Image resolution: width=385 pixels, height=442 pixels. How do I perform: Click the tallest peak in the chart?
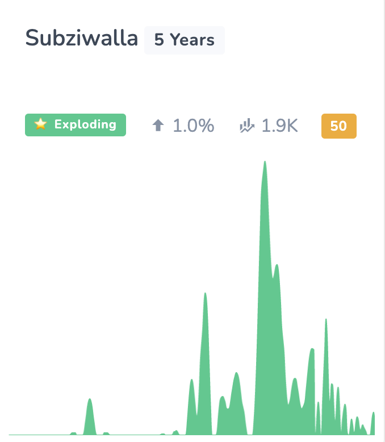pos(265,197)
